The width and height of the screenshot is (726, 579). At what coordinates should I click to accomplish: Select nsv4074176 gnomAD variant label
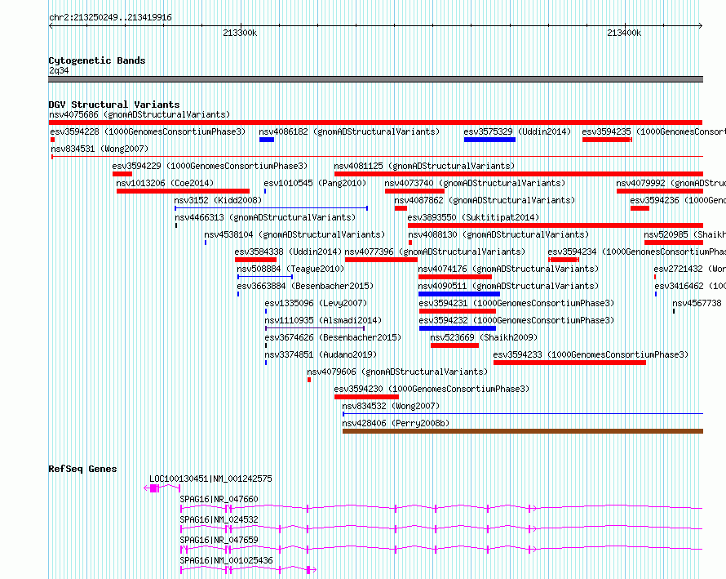tap(508, 269)
